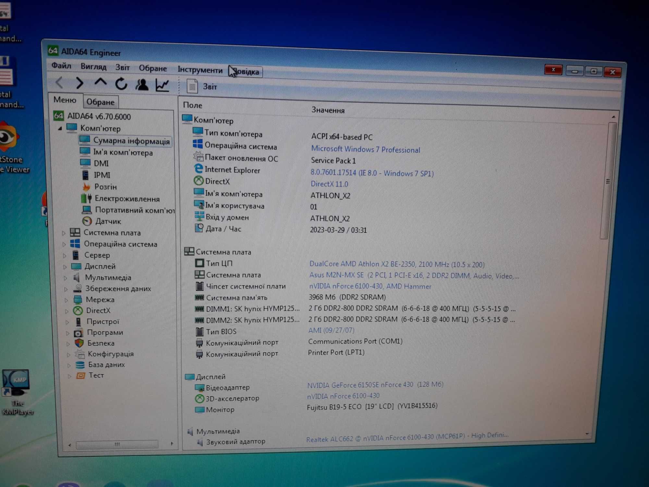Select the Датчик gauge icon item
649x487 pixels.
87,221
